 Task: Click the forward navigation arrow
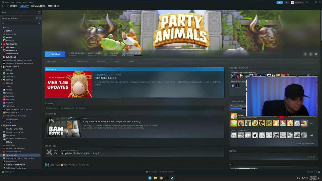point(7,6)
